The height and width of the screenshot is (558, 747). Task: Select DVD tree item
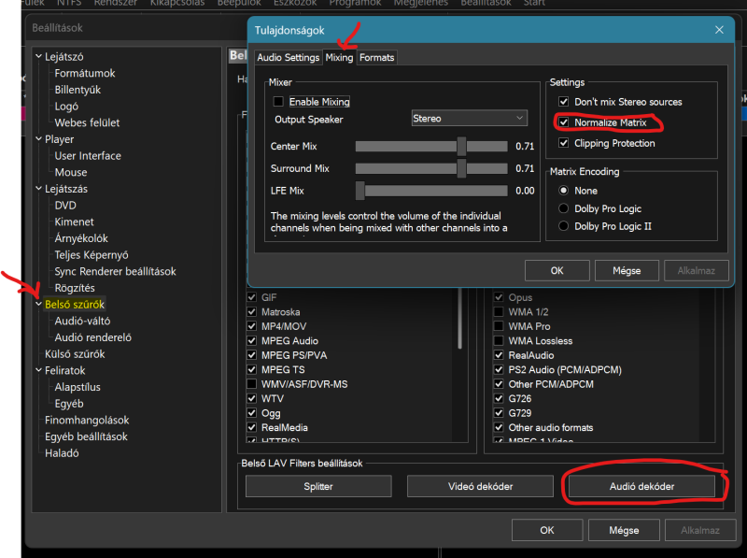tap(65, 206)
